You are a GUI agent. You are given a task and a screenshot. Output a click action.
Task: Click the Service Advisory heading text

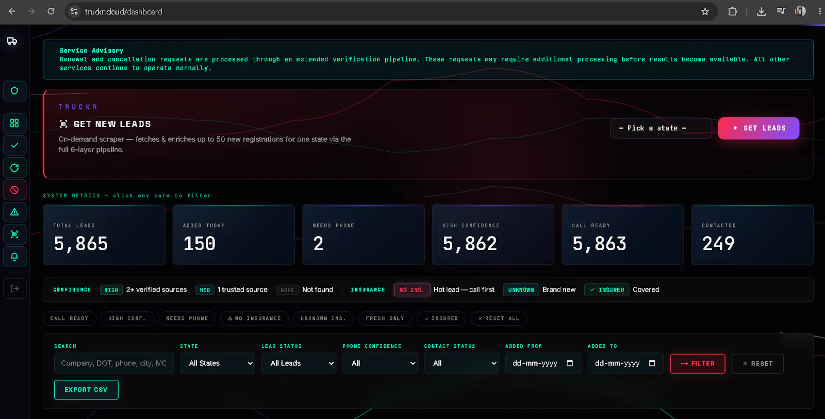click(x=91, y=51)
